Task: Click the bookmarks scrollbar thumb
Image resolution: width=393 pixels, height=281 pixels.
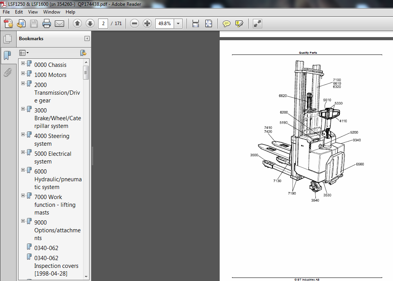Action: 86,73
